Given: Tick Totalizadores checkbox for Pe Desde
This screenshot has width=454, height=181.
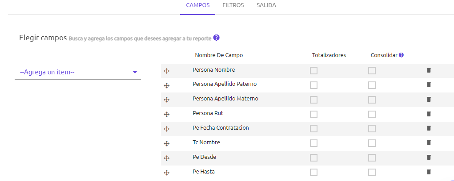Looking at the screenshot, I should click(313, 158).
